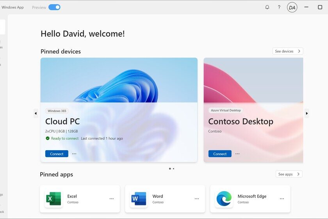Open more options for Excel

[x=112, y=199]
